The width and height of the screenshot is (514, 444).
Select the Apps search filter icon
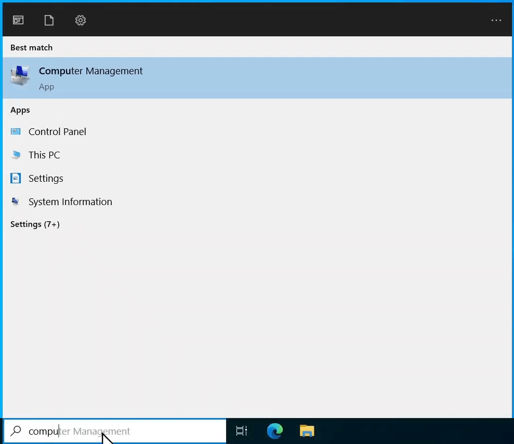coord(18,20)
